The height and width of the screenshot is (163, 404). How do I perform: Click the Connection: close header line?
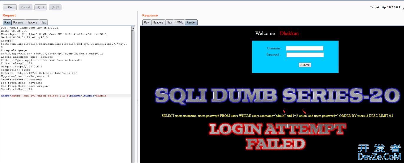point(16,70)
